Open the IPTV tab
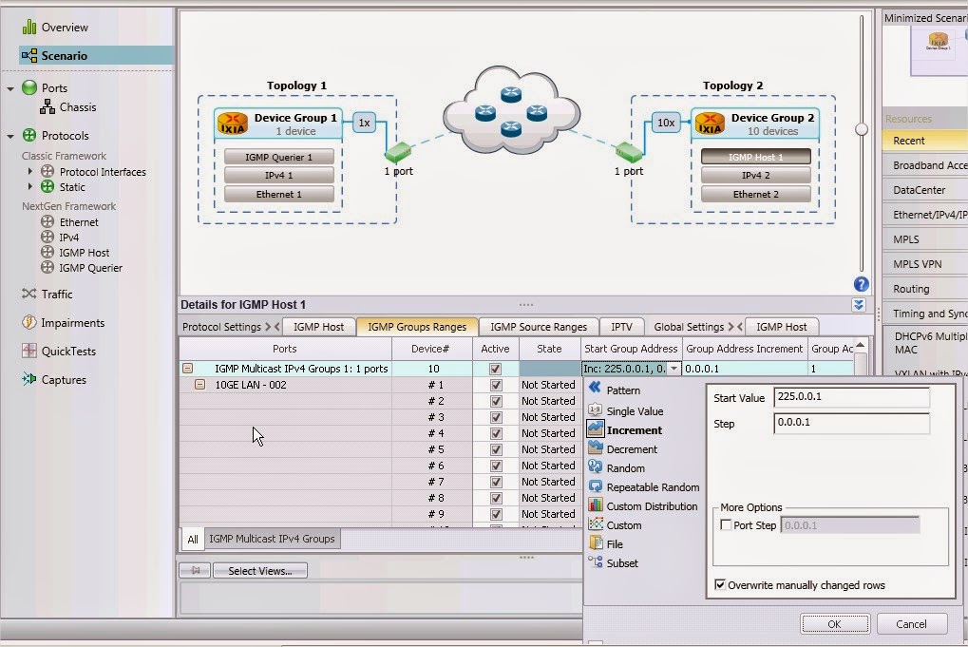Viewport: 968px width, 647px height. 622,326
